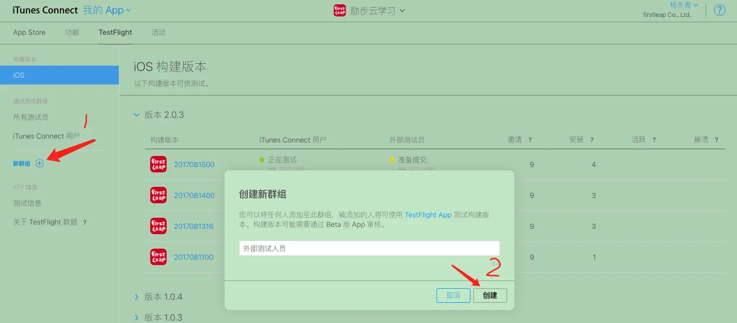Click the ? icon next to 崩溃 column
The image size is (737, 323).
716,140
